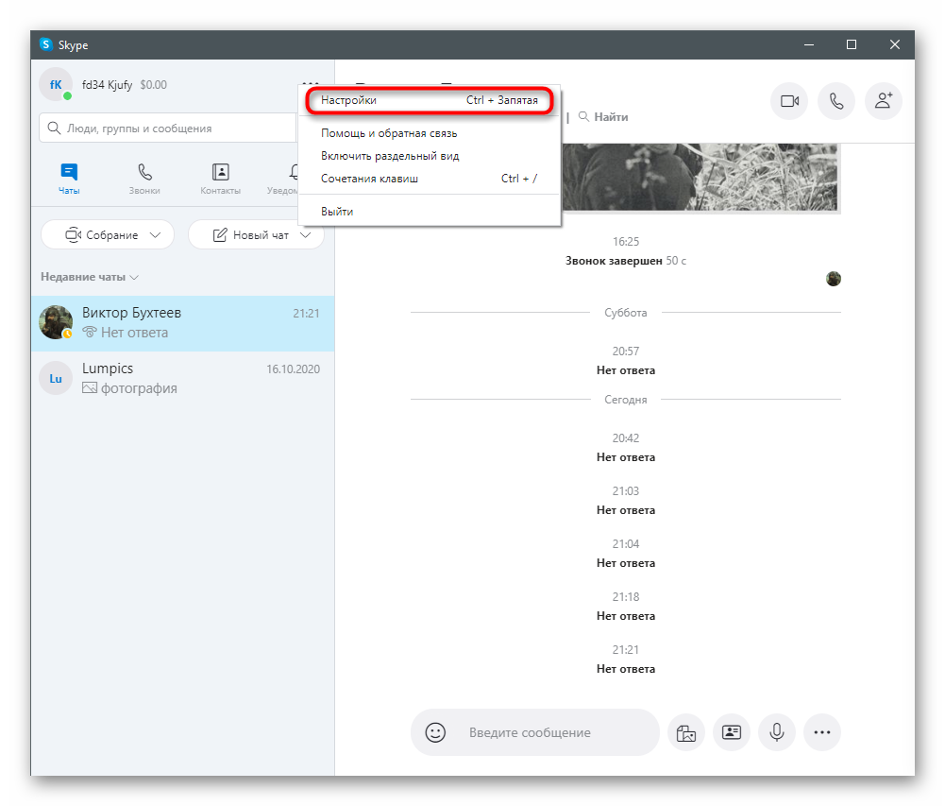Expand the Новый чат dropdown arrow

point(305,235)
